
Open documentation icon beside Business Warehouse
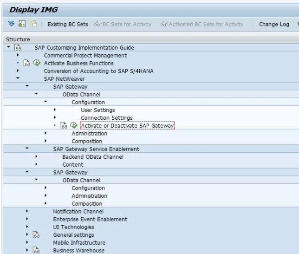(36, 250)
